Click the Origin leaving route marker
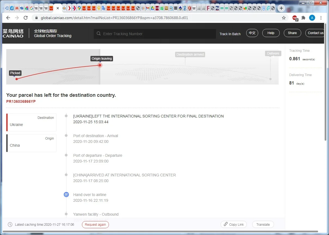Image resolution: width=329 pixels, height=235 pixels. click(x=102, y=59)
